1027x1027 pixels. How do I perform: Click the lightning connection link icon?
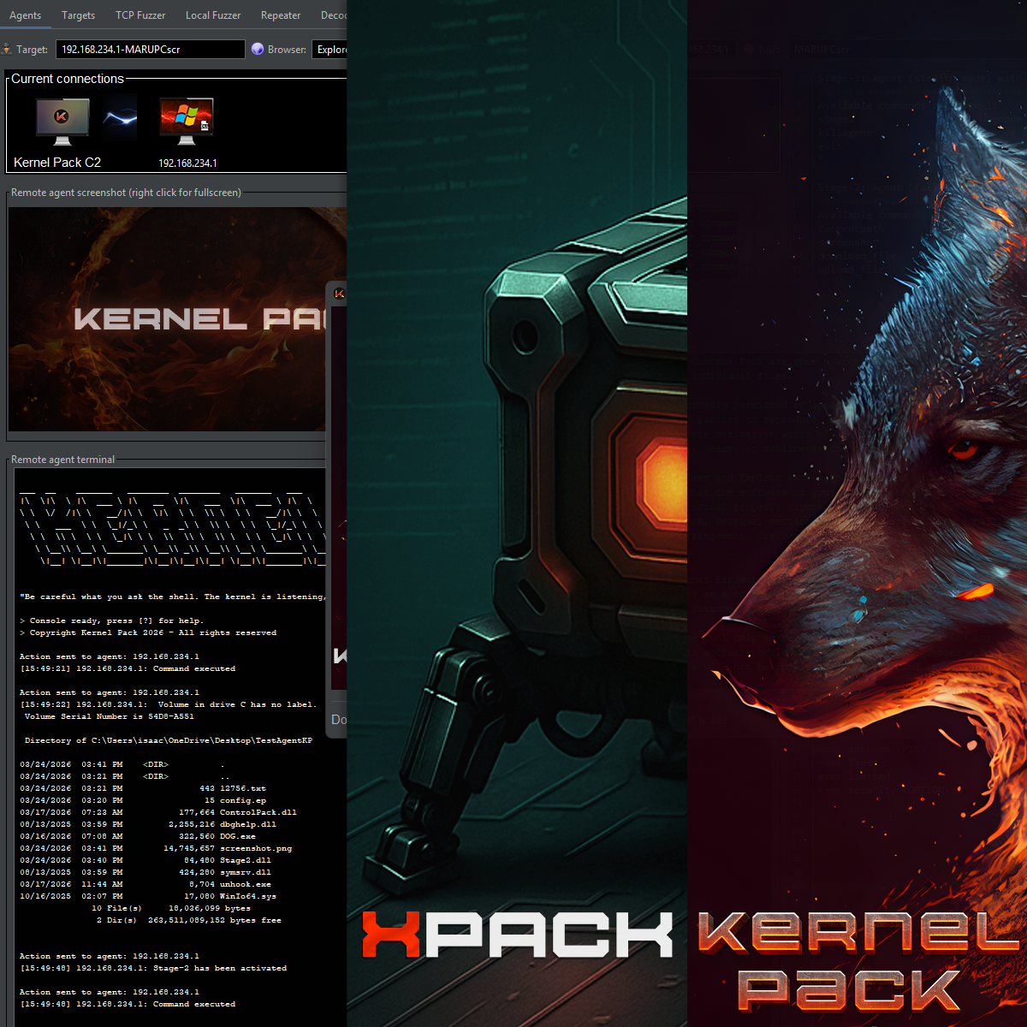(120, 120)
